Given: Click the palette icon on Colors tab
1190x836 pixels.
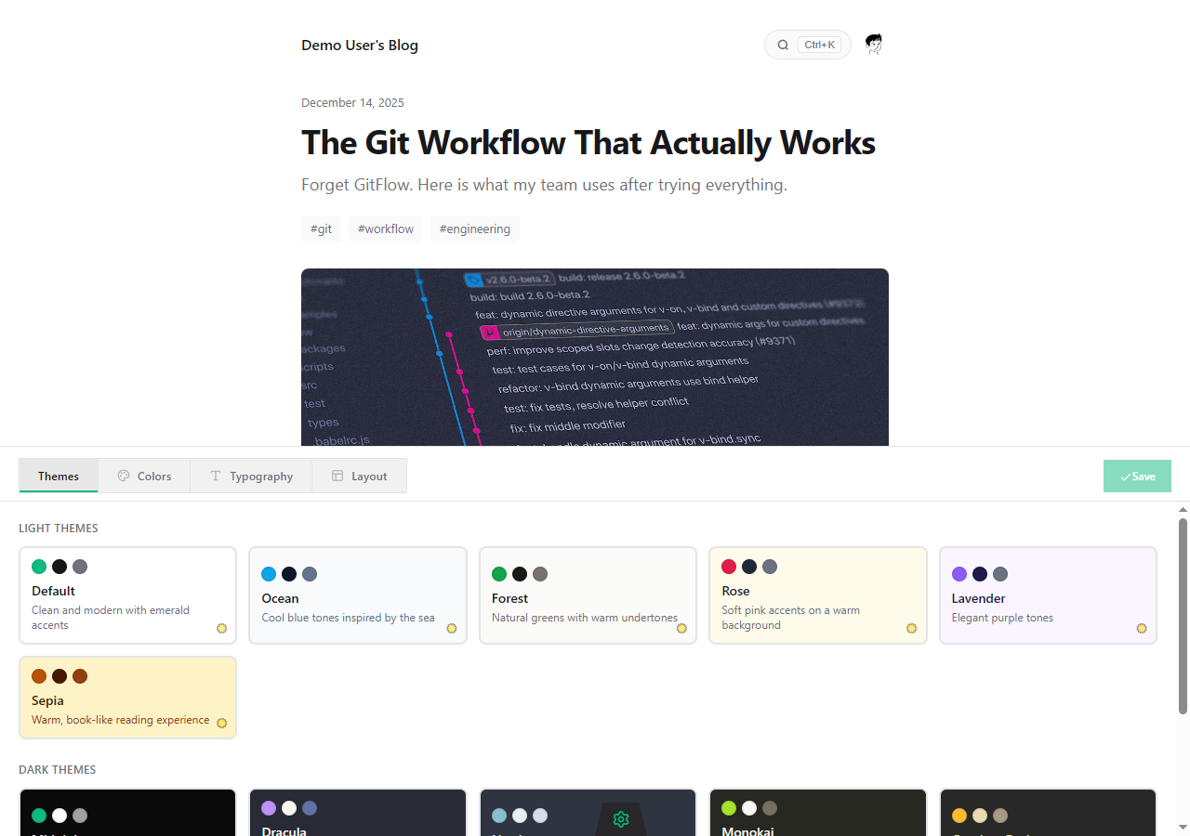Looking at the screenshot, I should pyautogui.click(x=124, y=476).
